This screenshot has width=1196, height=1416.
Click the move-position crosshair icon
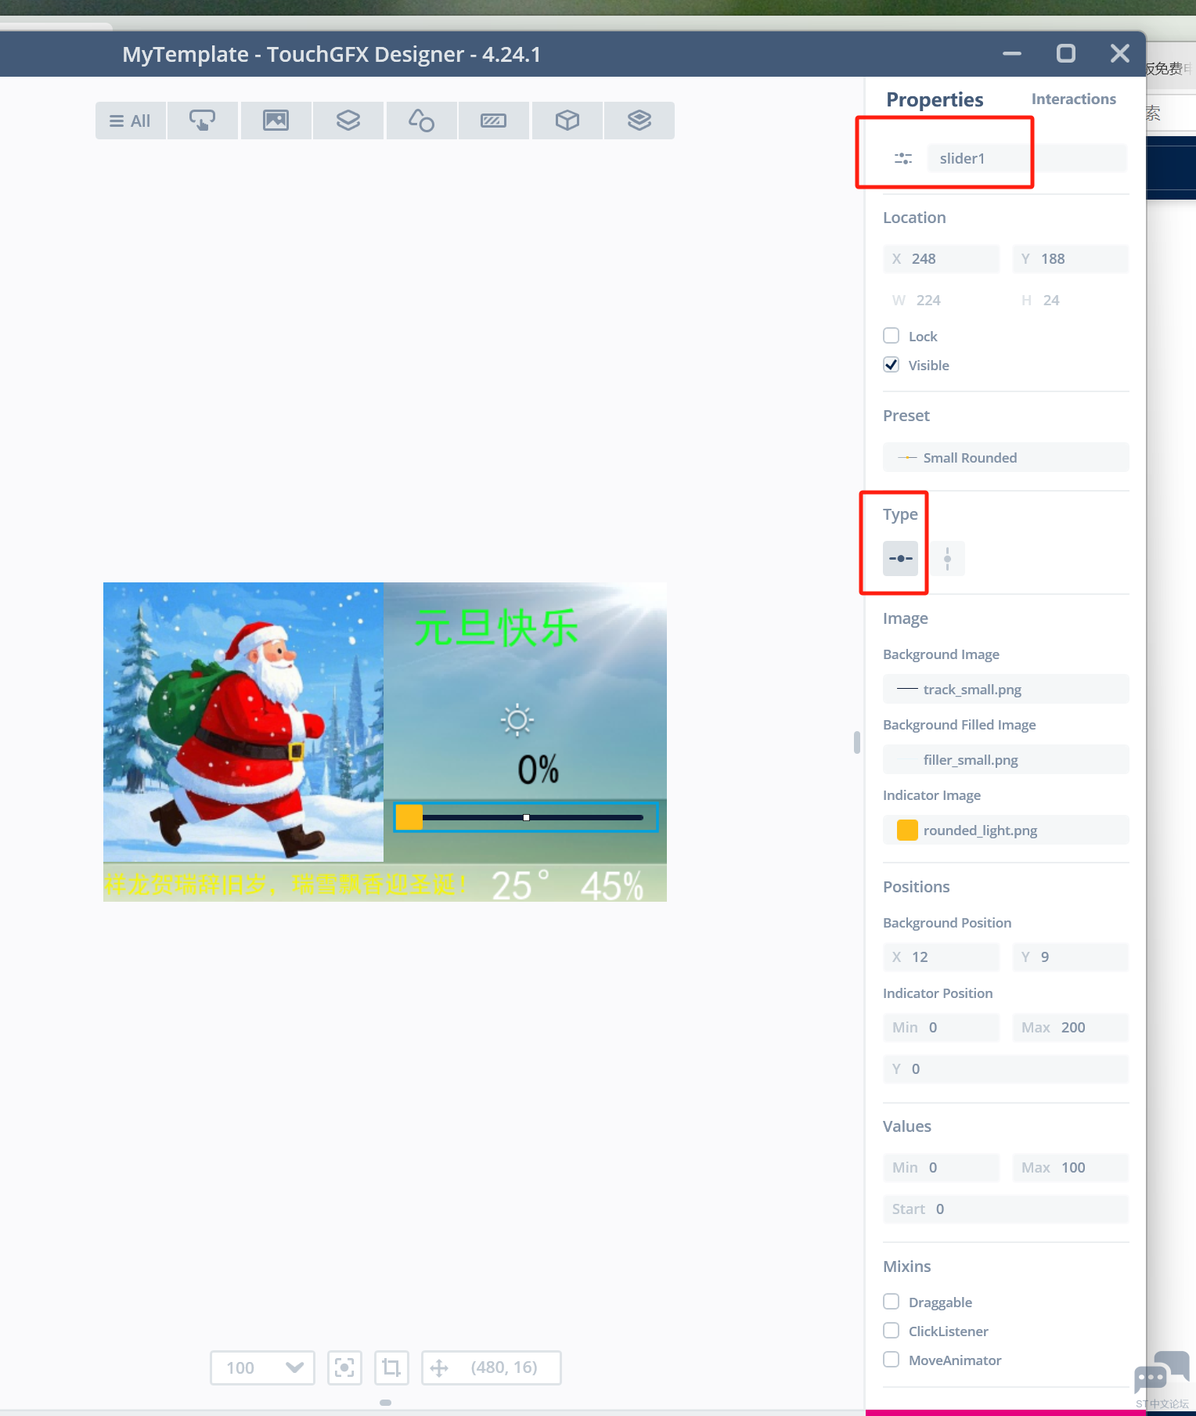pyautogui.click(x=439, y=1367)
